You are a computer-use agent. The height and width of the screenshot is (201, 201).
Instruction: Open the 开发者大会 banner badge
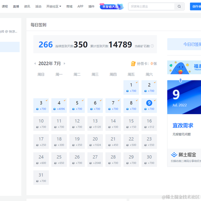(111, 7)
